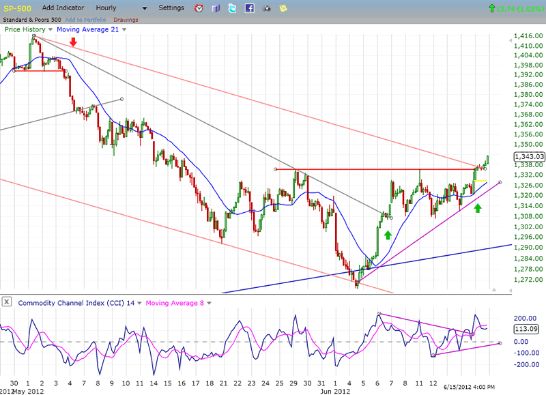Image resolution: width=546 pixels, height=395 pixels.
Task: Click the red down arrow chart marker
Action: [73, 43]
